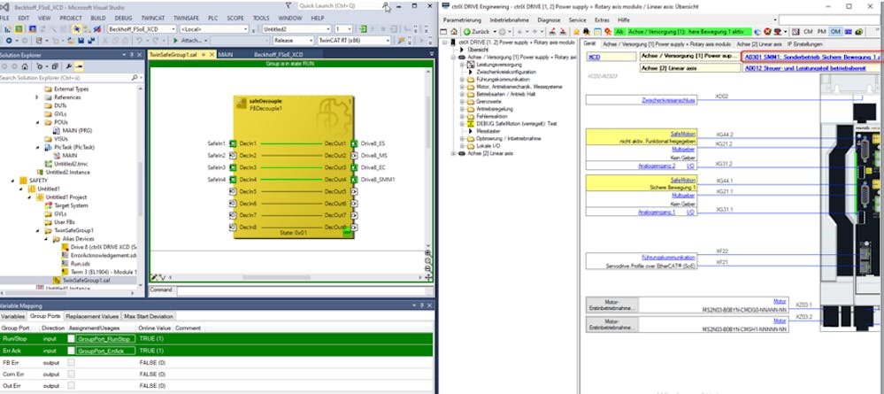The height and width of the screenshot is (394, 884).
Task: Click the green Attach play icon
Action: 176,41
